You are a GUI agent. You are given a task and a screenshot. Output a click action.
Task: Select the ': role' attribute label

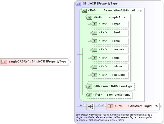pos(116,41)
